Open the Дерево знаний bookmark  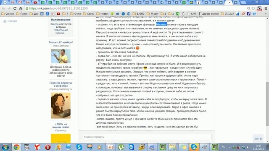[x=209, y=14]
